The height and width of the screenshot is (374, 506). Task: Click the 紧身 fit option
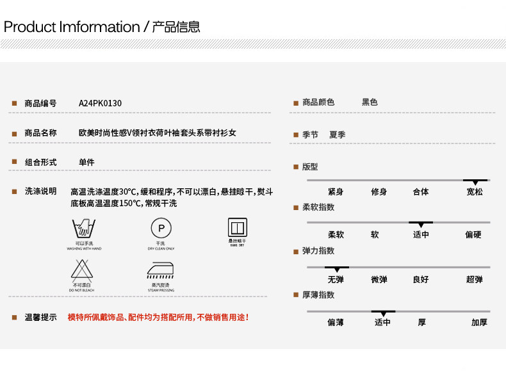click(336, 191)
